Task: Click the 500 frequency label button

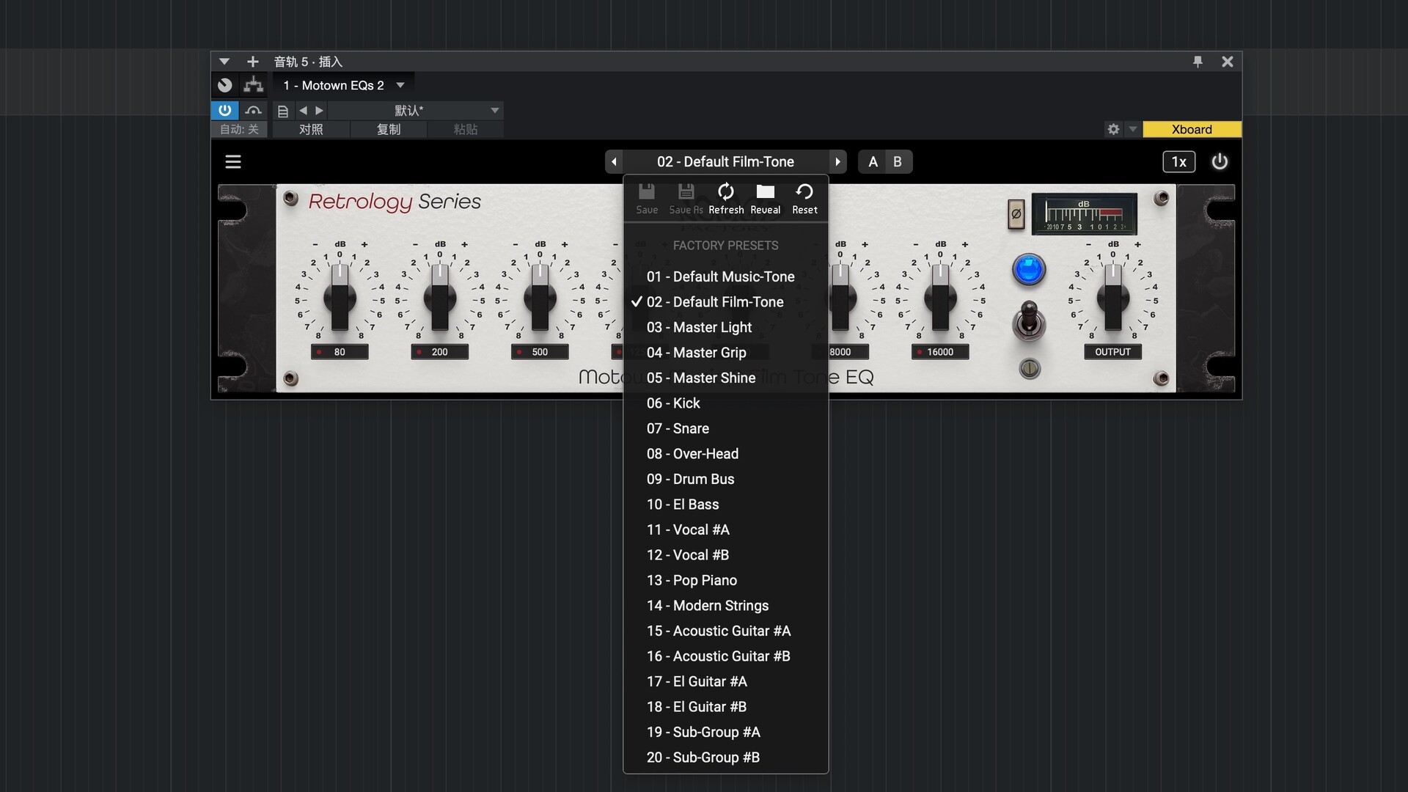Action: 540,352
